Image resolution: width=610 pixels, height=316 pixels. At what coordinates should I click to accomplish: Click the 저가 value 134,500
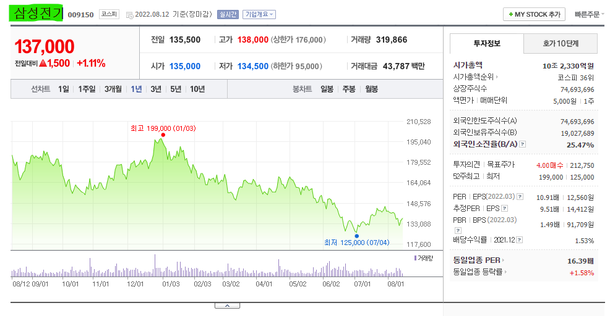(x=253, y=67)
